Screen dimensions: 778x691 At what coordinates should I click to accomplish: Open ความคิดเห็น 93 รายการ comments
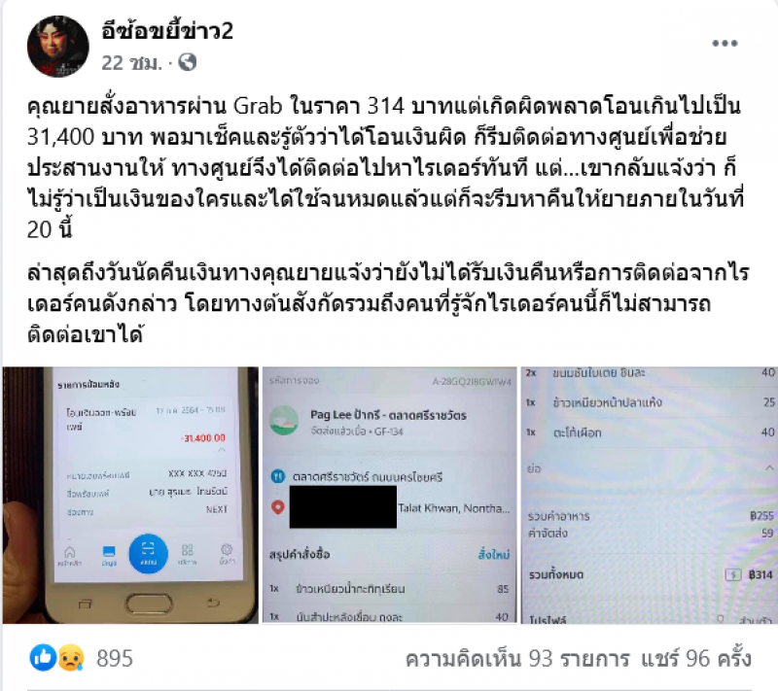(x=517, y=659)
